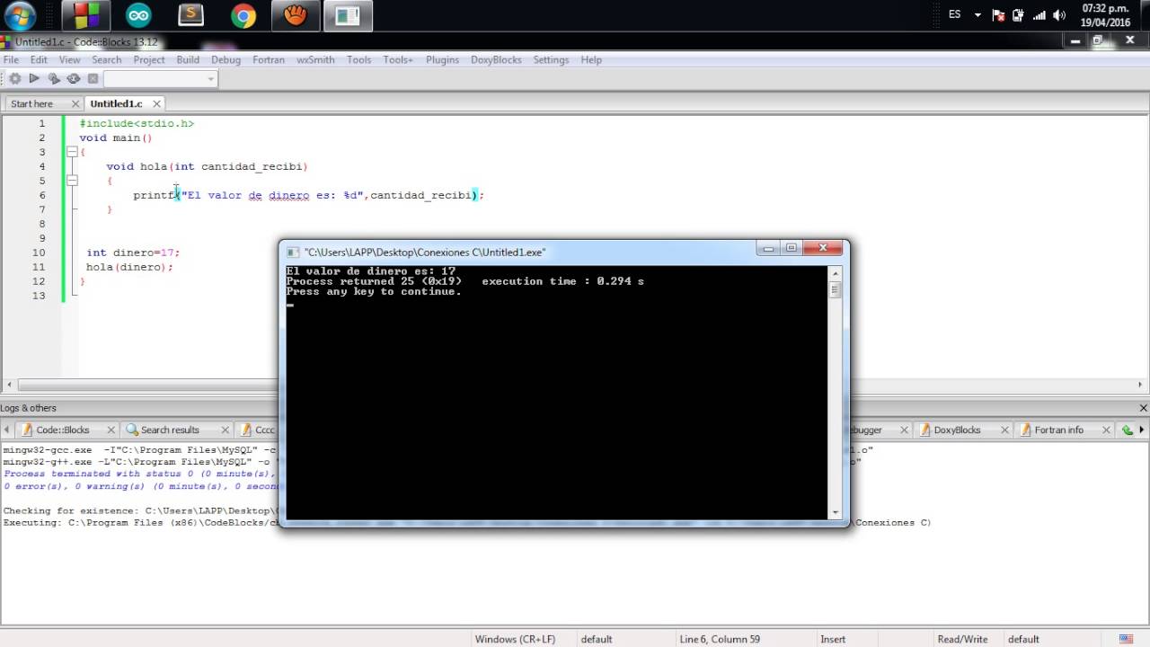The width and height of the screenshot is (1150, 647).
Task: Click 'Line 6, Column 59' status entry
Action: [x=720, y=640]
